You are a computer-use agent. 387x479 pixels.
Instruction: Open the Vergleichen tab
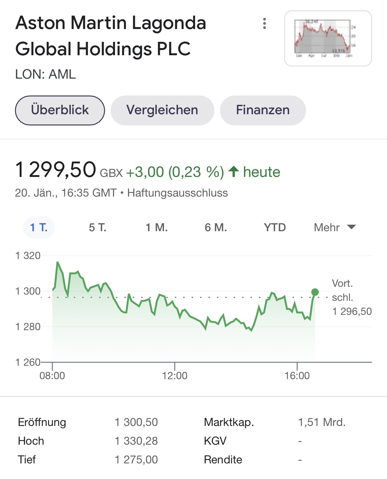162,110
